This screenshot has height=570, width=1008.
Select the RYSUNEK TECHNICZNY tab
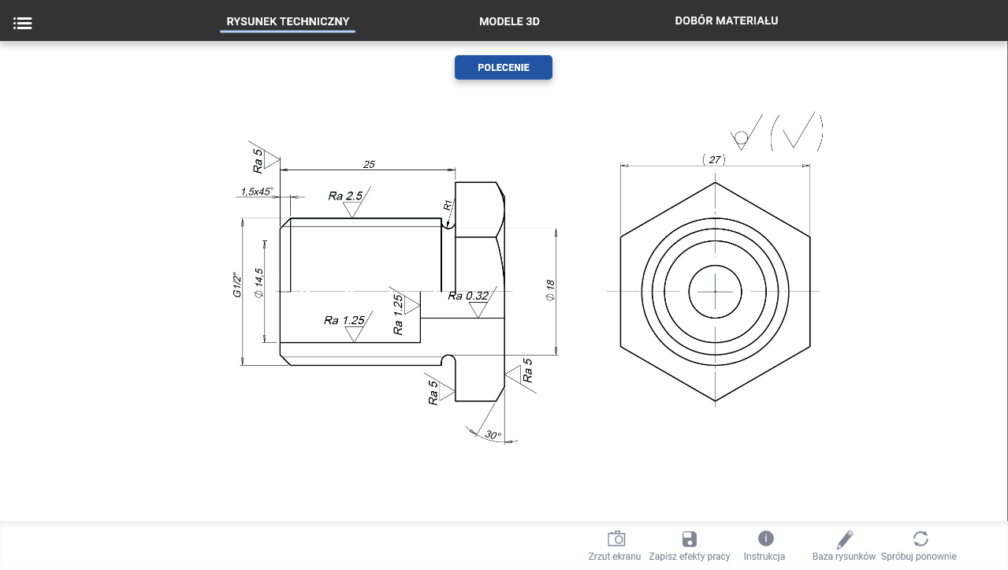click(288, 21)
